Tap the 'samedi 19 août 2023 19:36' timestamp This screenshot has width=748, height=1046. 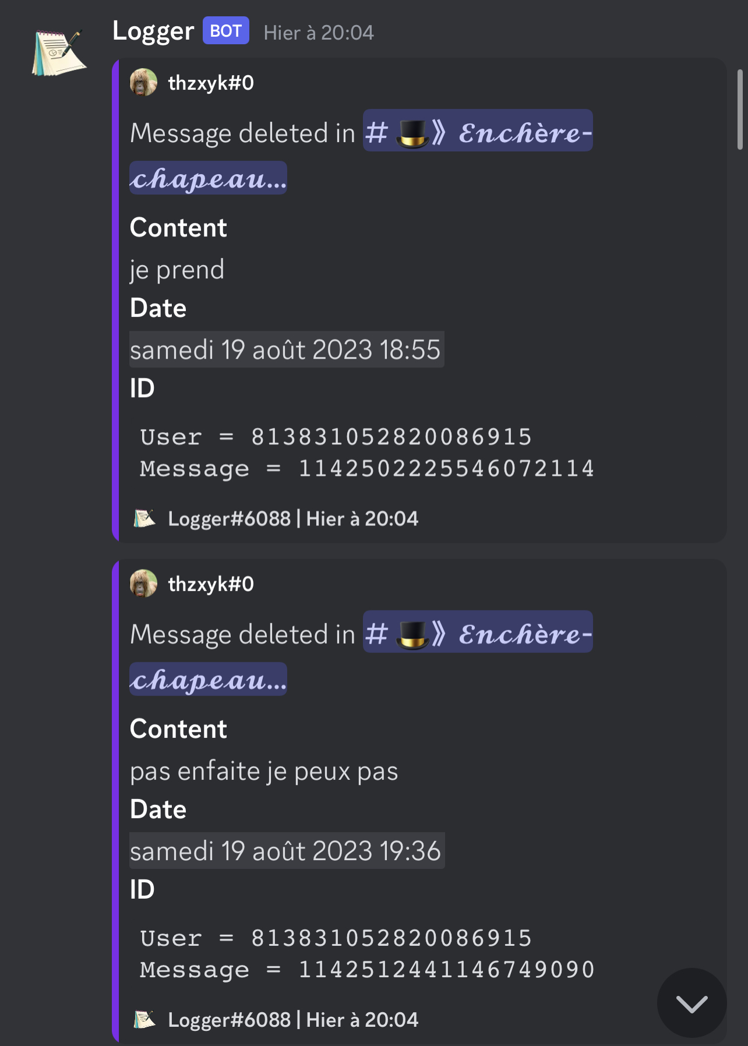[286, 851]
